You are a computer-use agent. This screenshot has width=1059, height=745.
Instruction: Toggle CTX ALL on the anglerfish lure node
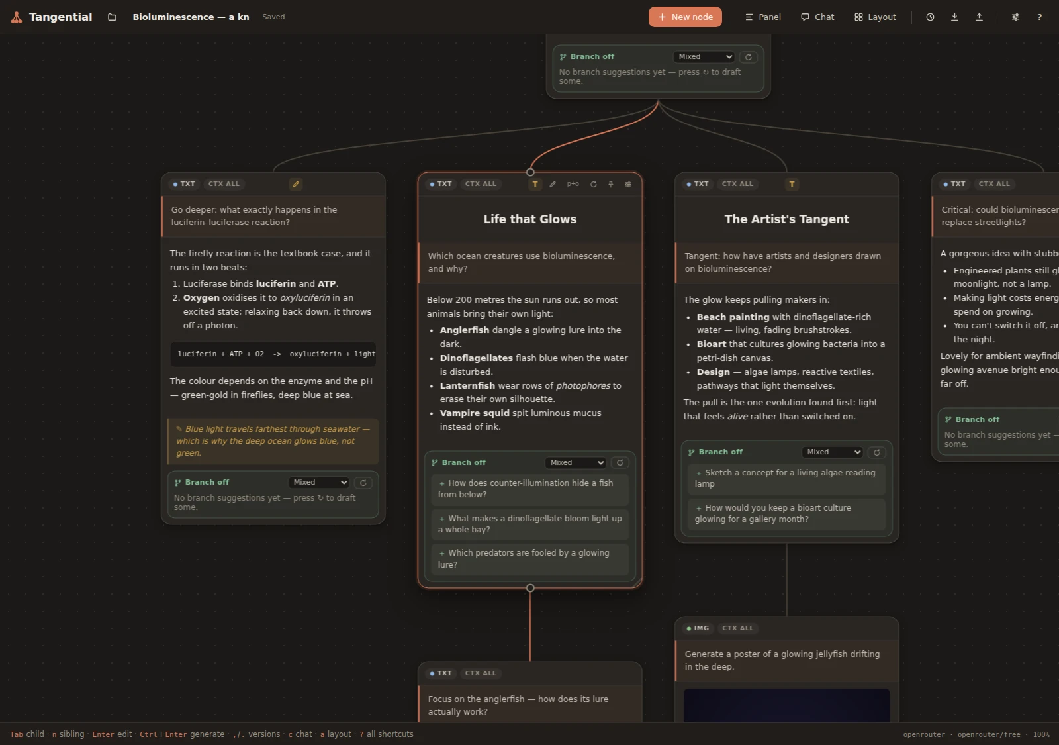pyautogui.click(x=481, y=673)
